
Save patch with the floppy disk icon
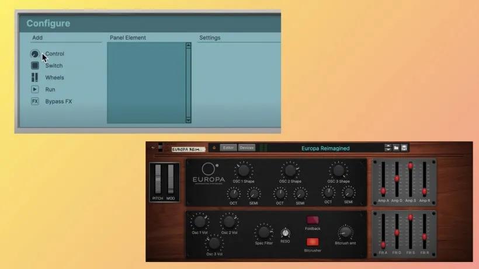pyautogui.click(x=404, y=148)
